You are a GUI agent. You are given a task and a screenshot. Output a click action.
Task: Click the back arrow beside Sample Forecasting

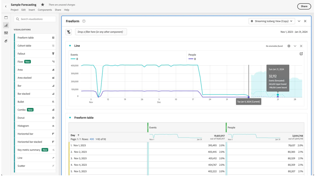pyautogui.click(x=6, y=6)
